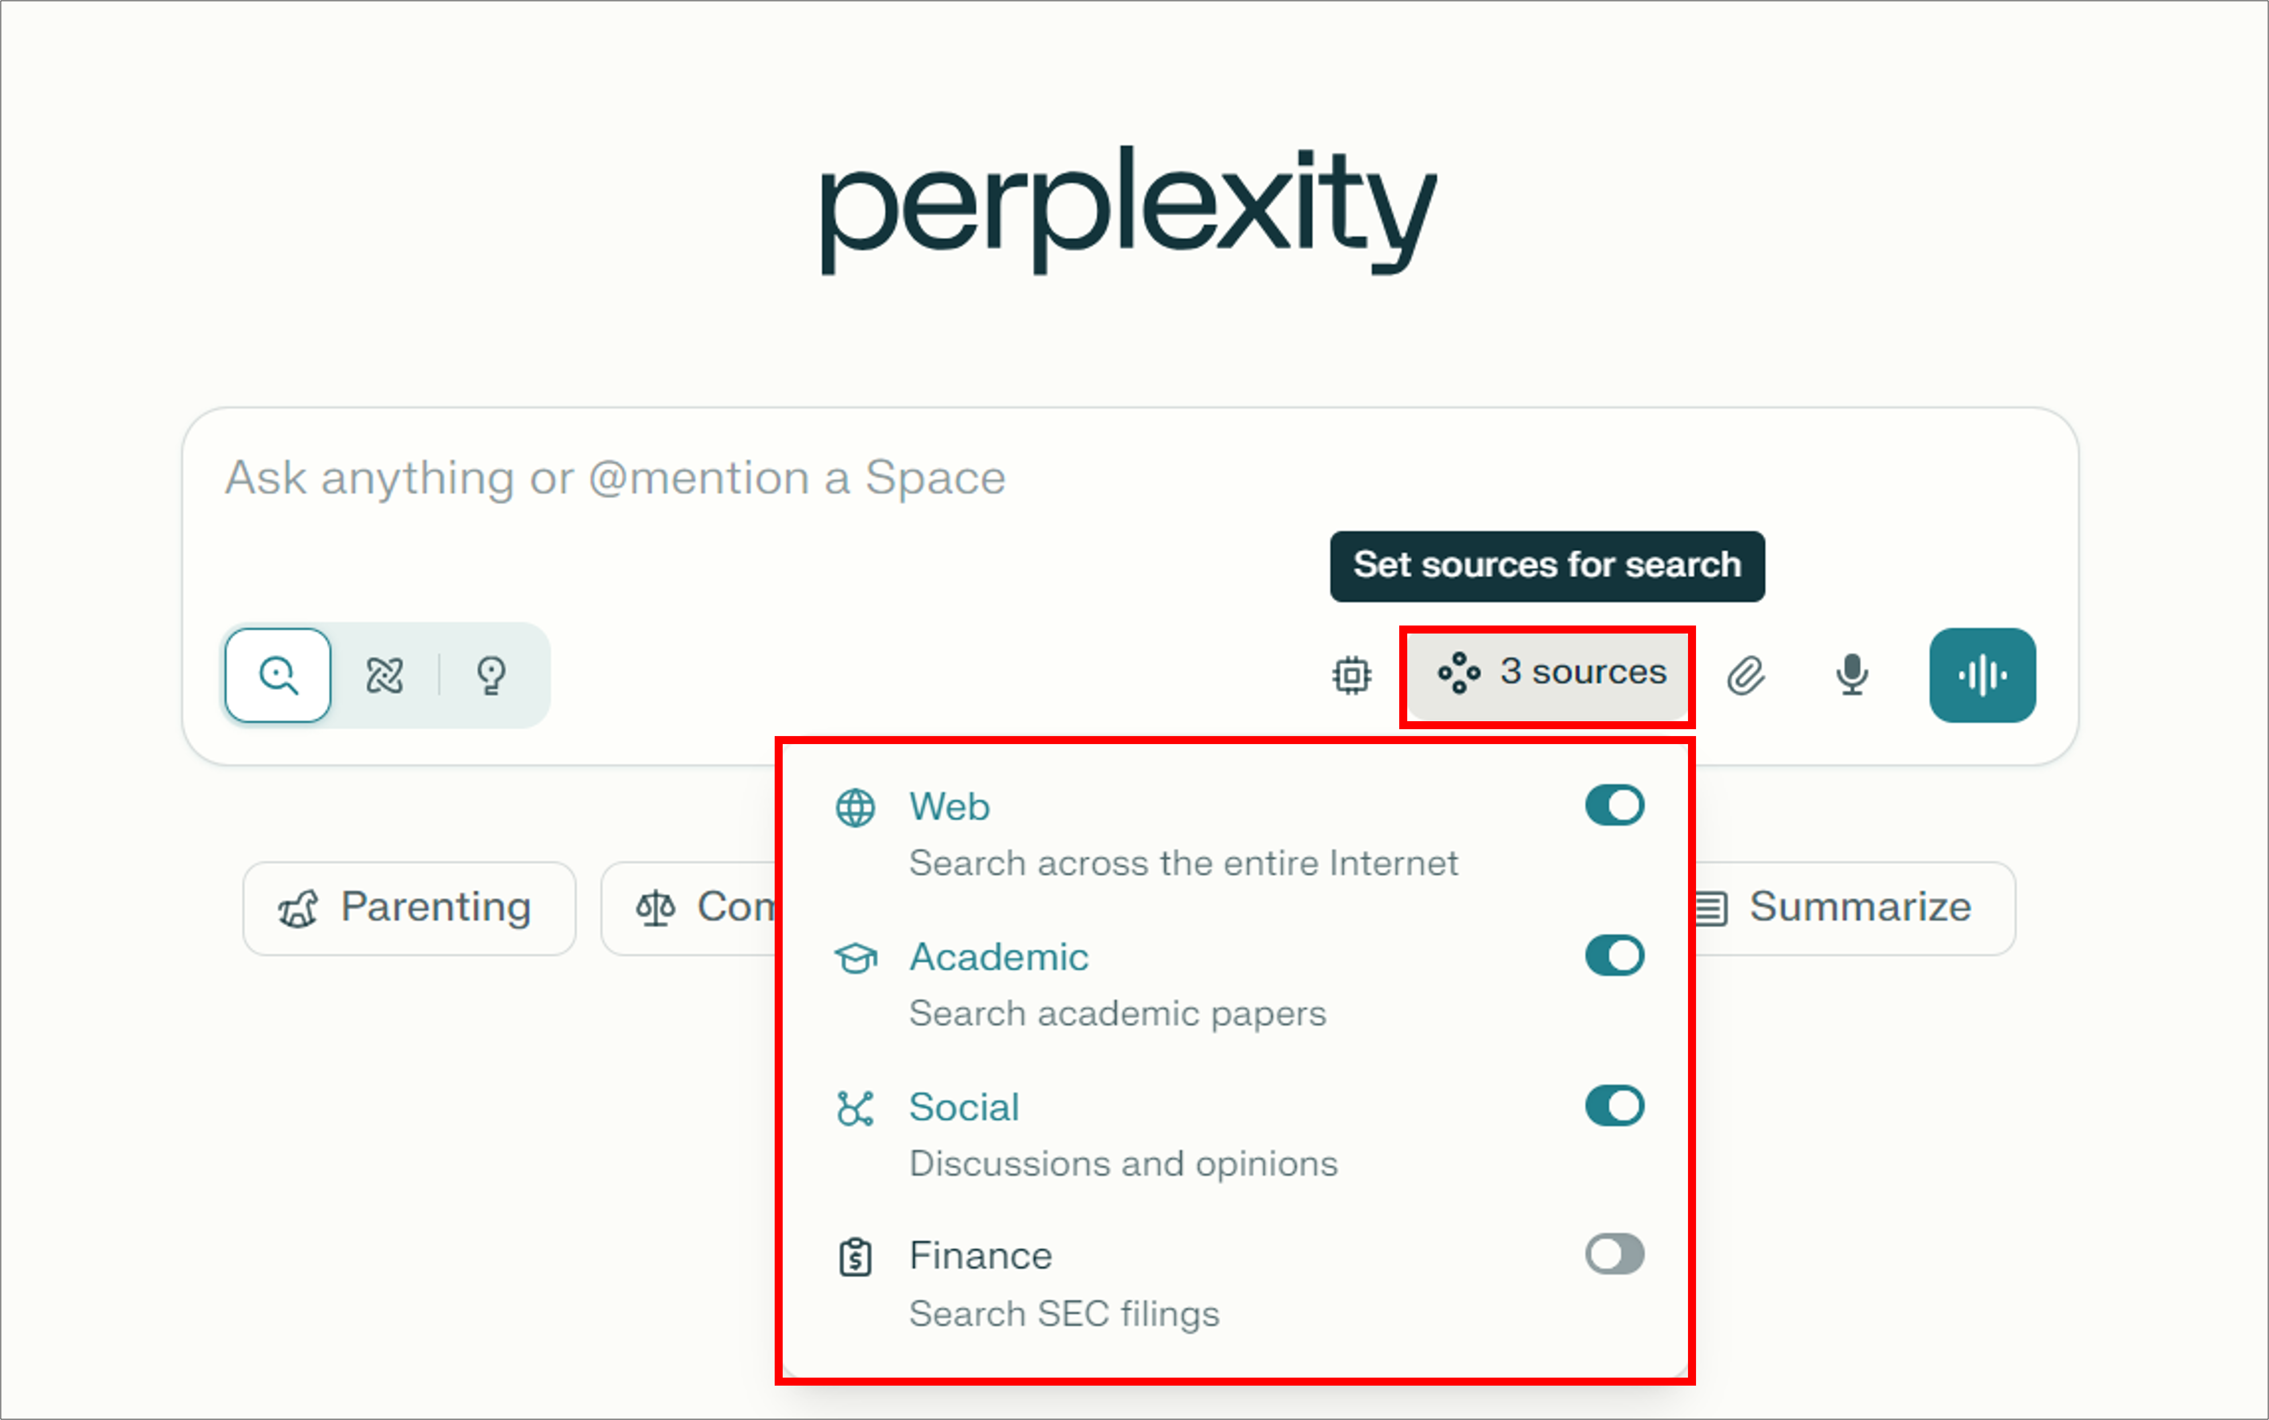Switch to the Research mode icon

pos(384,675)
